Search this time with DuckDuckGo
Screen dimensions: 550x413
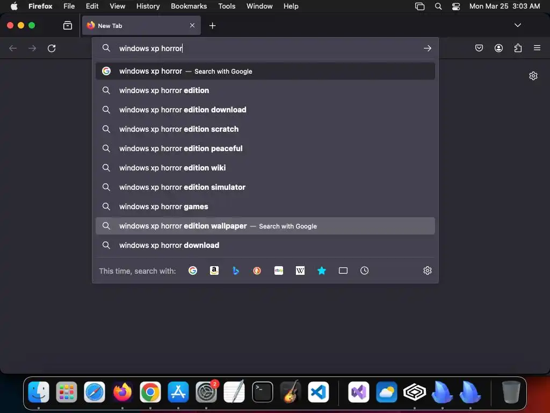[x=257, y=270]
